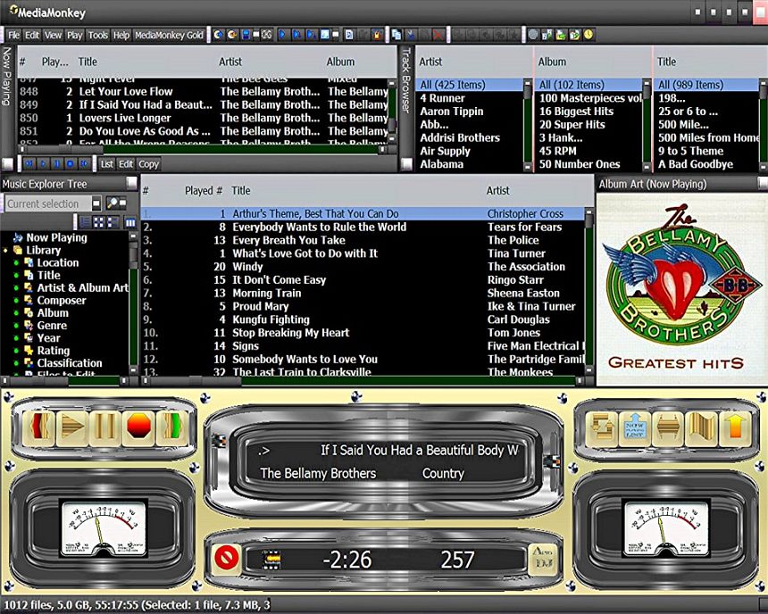The width and height of the screenshot is (768, 614).
Task: Open the Current selection dropdown
Action: tap(96, 203)
